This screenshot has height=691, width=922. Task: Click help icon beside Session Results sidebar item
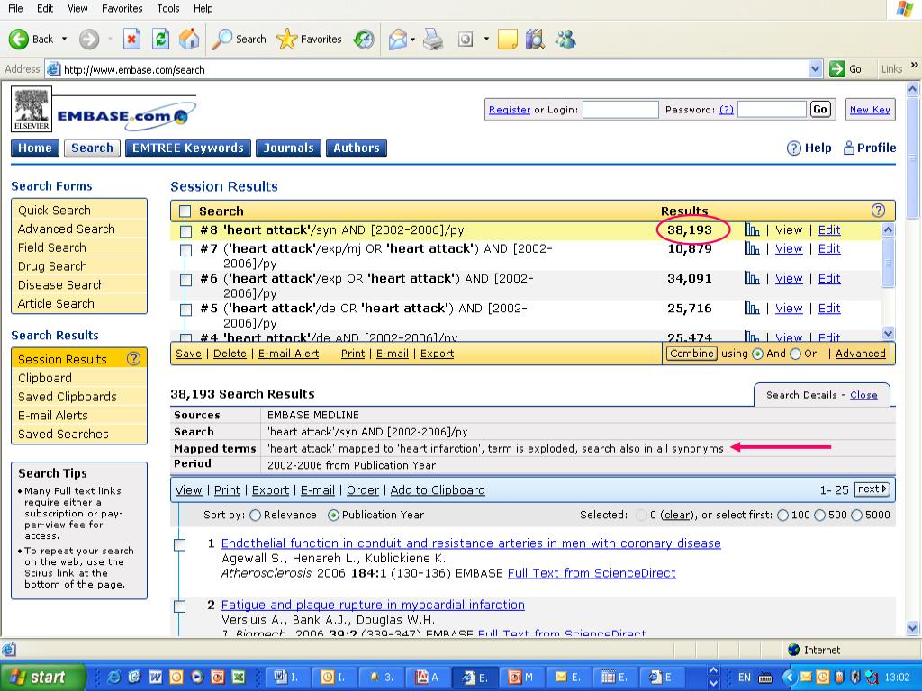point(133,358)
